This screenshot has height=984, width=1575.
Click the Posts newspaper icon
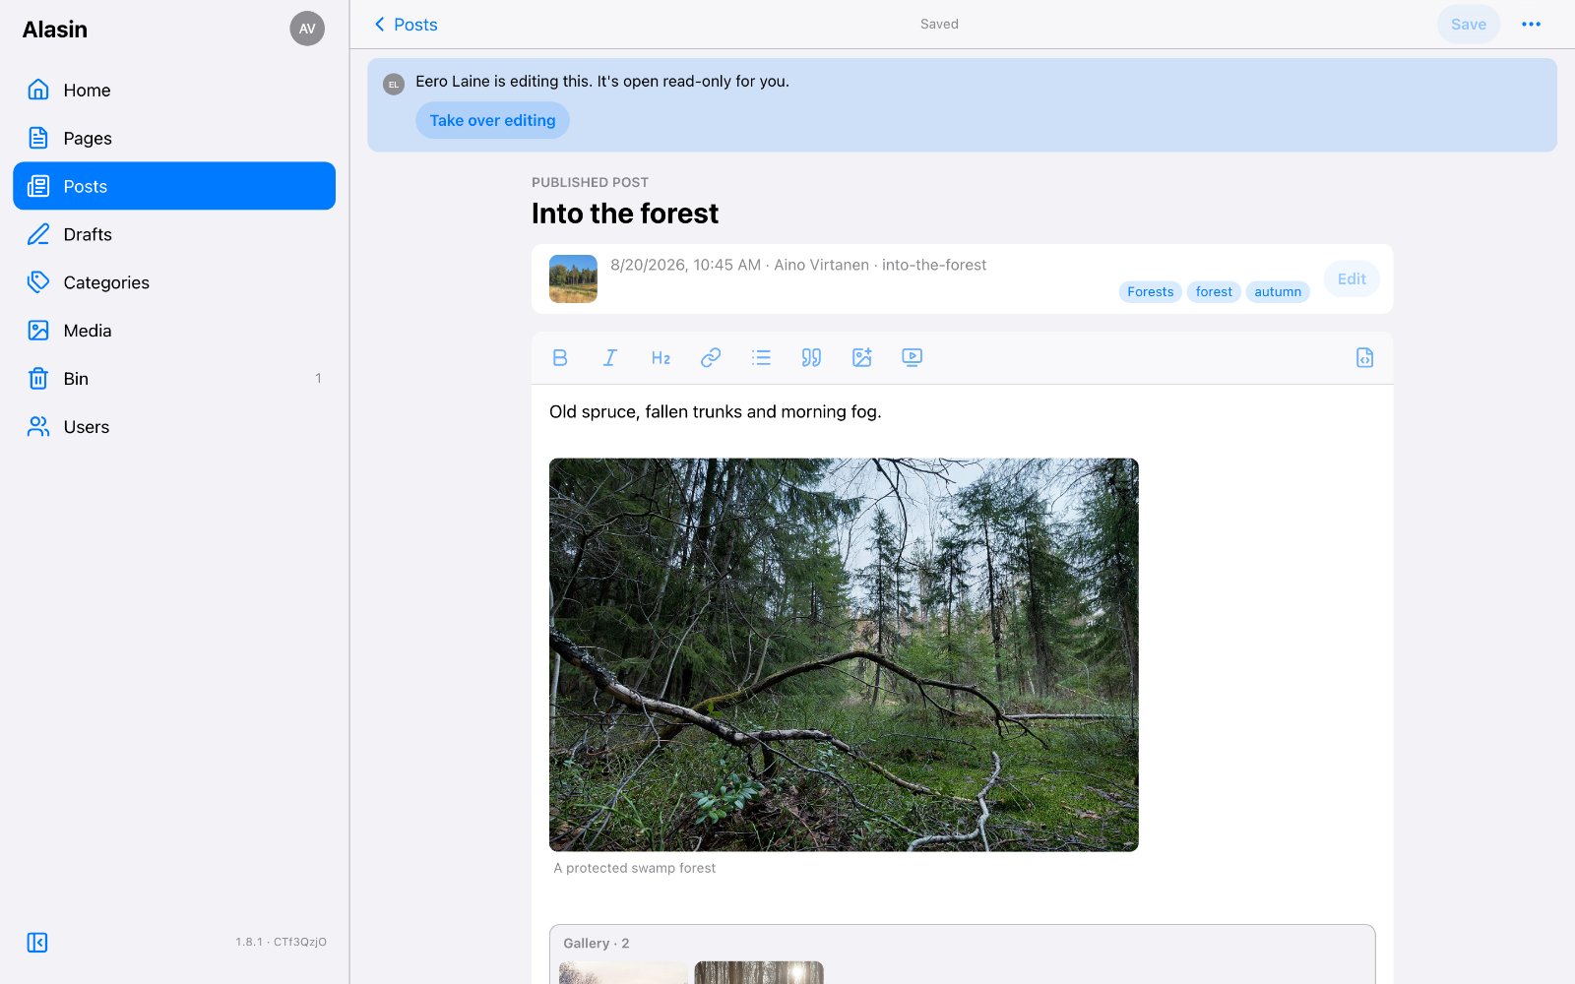(x=38, y=186)
